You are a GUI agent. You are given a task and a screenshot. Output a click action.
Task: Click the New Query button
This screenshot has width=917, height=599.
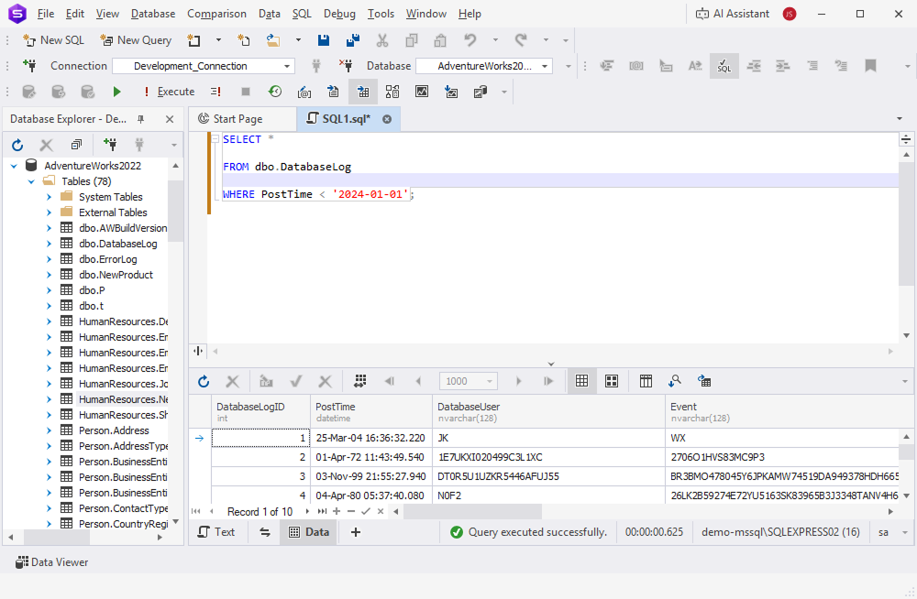point(136,40)
